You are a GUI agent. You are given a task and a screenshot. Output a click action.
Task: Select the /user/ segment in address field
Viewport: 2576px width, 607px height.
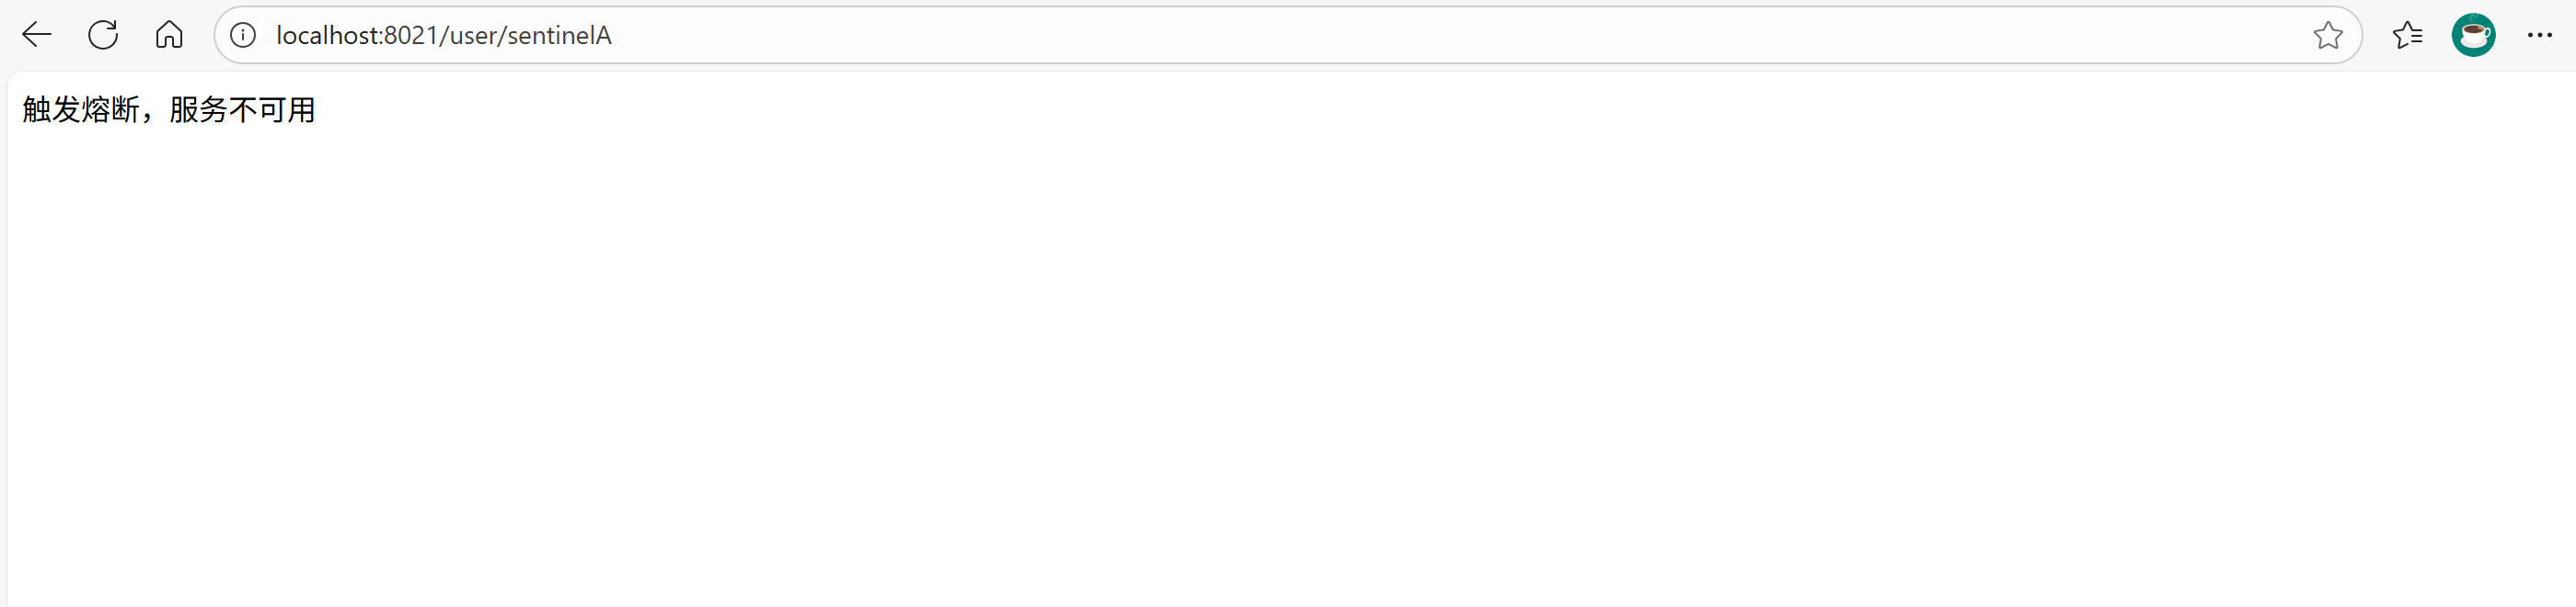tap(473, 35)
